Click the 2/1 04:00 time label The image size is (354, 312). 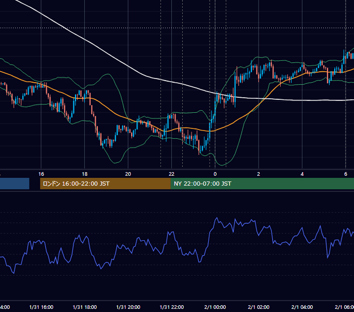point(302,307)
